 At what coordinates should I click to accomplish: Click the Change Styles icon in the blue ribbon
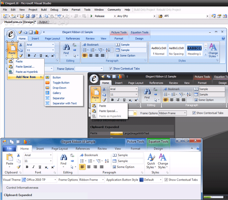click(213, 47)
